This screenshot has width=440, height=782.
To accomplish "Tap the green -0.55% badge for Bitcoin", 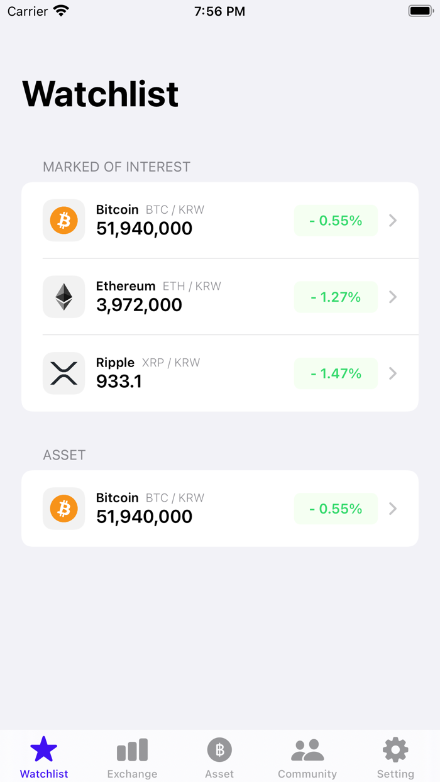I will [x=336, y=220].
